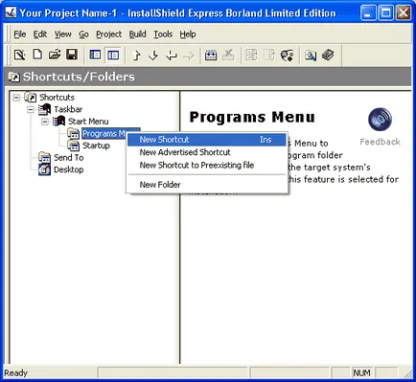
Task: Select the Desktop item in the tree
Action: (69, 169)
